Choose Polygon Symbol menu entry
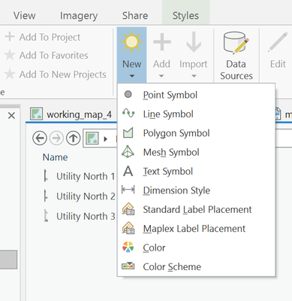This screenshot has height=301, width=292. tap(196, 133)
